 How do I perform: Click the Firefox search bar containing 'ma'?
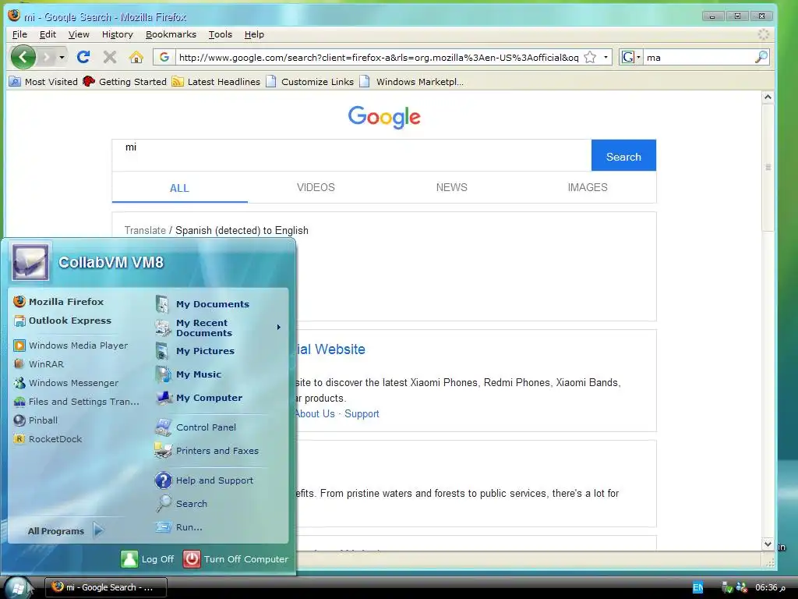[x=699, y=57]
